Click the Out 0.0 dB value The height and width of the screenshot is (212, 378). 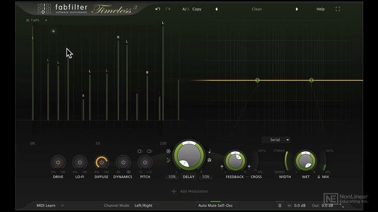tap(327, 206)
